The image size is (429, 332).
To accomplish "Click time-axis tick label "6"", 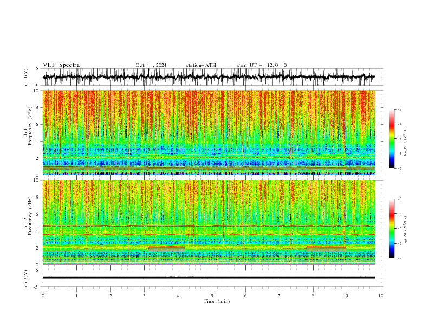I will (245, 296).
